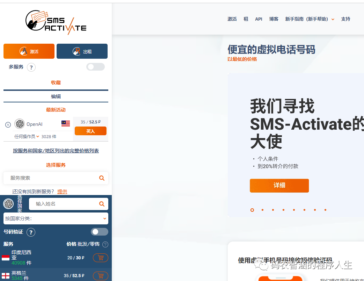Select the blue 出租 rent button
The width and height of the screenshot is (364, 281).
(82, 51)
